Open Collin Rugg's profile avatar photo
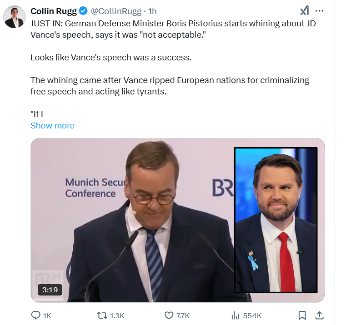351x325 pixels. [14, 17]
